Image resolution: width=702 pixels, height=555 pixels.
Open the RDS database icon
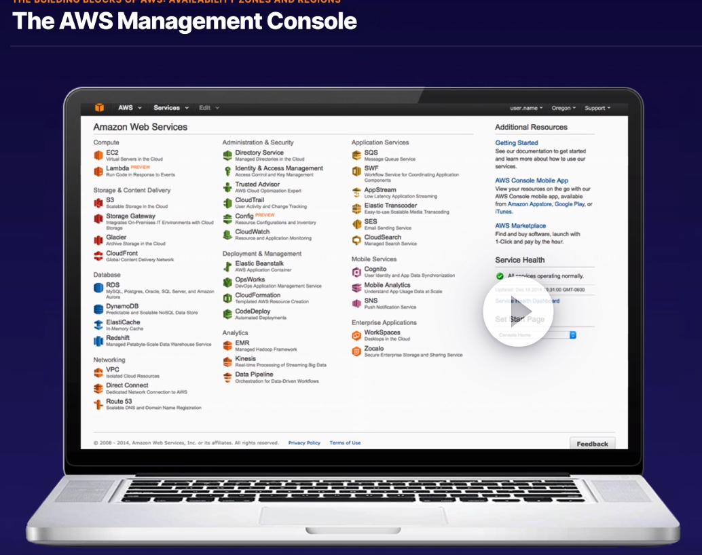[x=98, y=288]
